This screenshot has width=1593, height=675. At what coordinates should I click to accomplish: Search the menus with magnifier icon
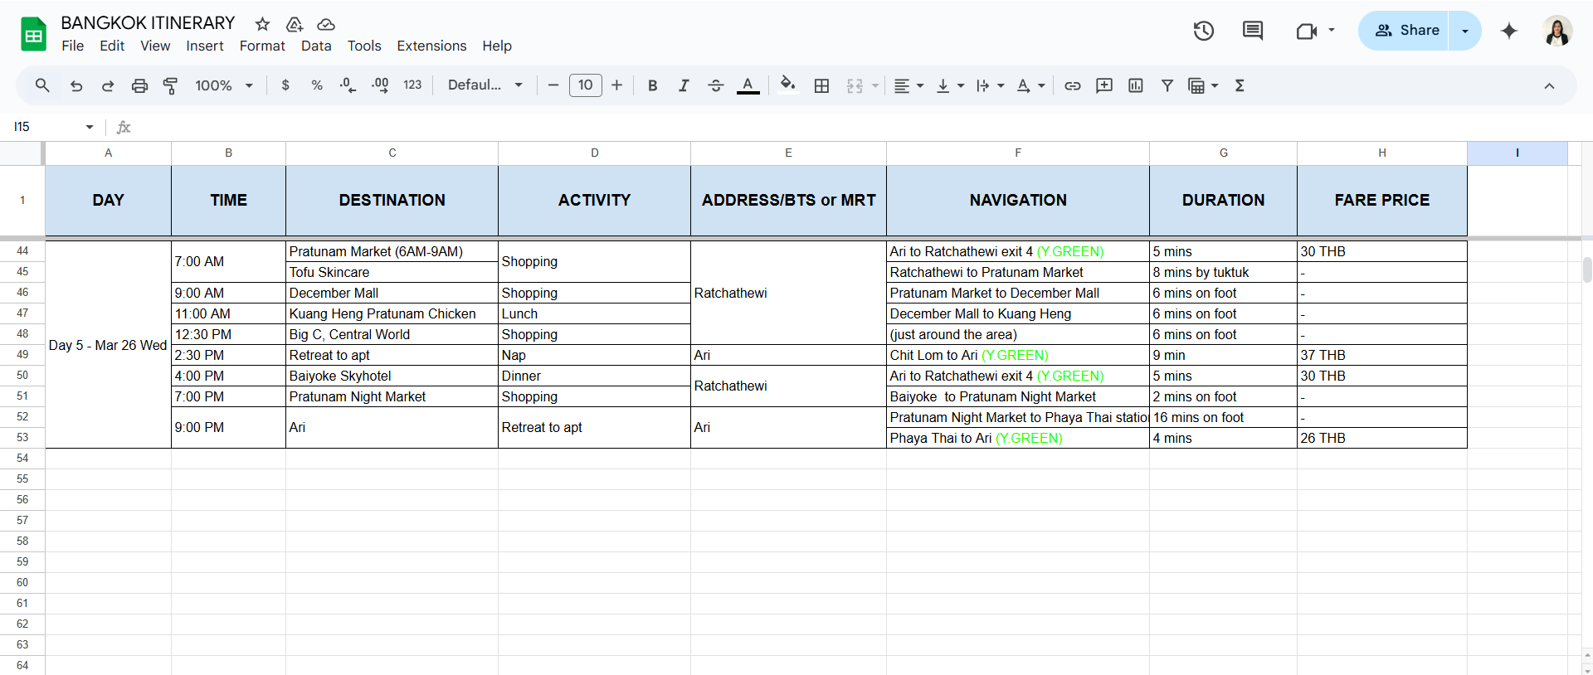click(x=42, y=85)
